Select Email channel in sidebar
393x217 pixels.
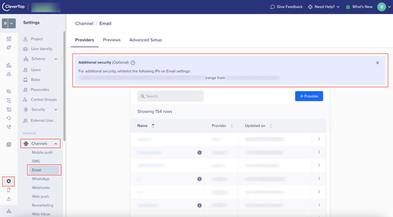[x=44, y=170]
